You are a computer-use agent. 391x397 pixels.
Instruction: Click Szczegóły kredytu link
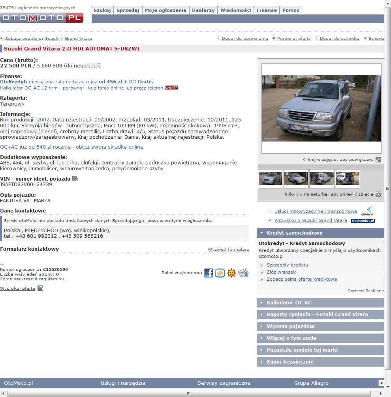(x=287, y=265)
